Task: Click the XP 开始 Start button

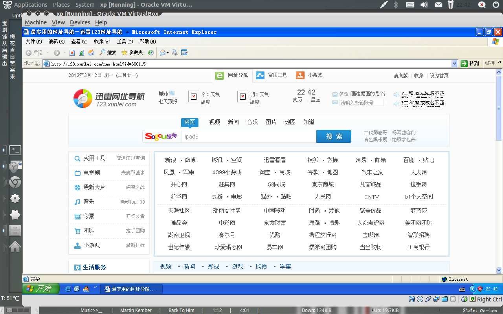Action: pos(41,289)
